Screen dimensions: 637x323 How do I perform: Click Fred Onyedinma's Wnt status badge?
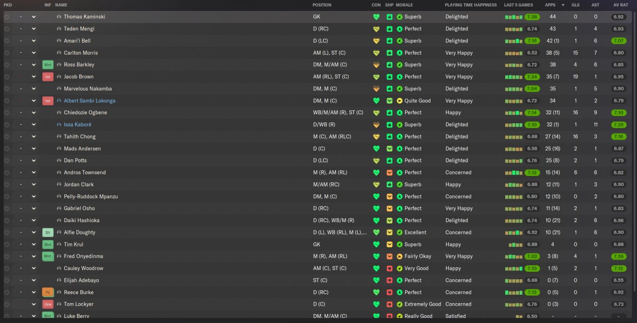pos(48,256)
